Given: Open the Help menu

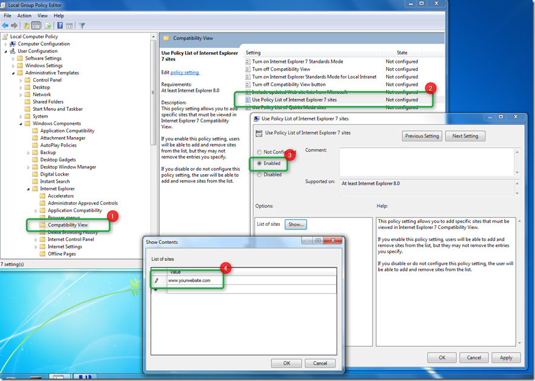Looking at the screenshot, I should click(59, 16).
